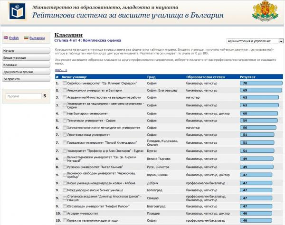Image resolution: width=285 pixels, height=225 pixels.
Task: Click the Bulgarian flag icon
Action: (26, 38)
